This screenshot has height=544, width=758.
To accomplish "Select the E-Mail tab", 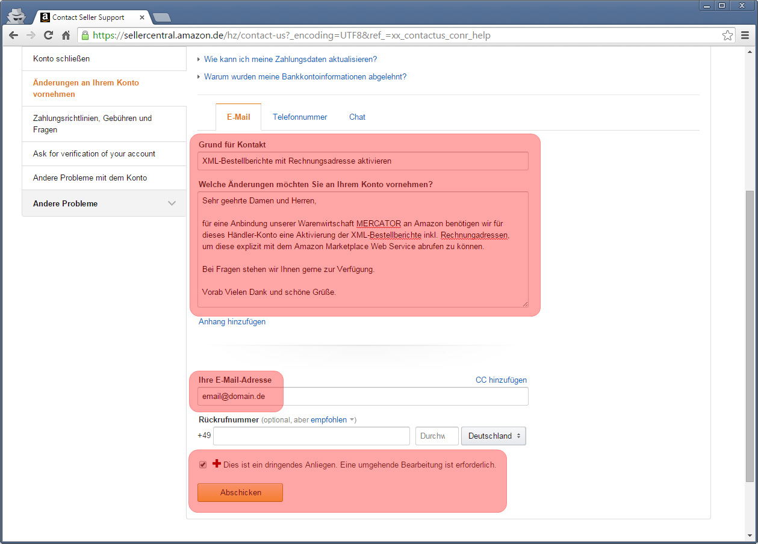I will [x=238, y=117].
